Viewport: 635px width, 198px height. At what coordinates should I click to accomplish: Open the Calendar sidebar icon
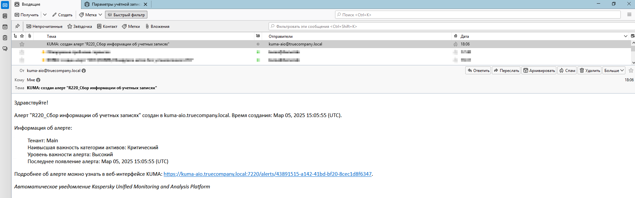5,27
